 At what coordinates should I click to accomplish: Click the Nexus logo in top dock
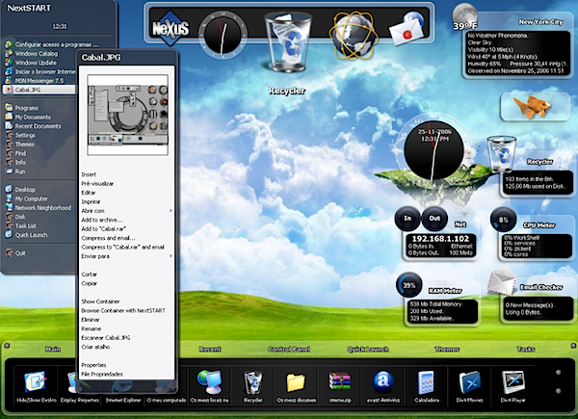[x=171, y=28]
